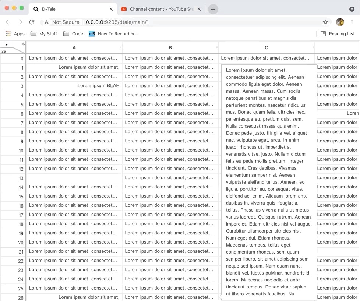
Task: Open the D-Tale main menu triangle
Action: coord(7,45)
